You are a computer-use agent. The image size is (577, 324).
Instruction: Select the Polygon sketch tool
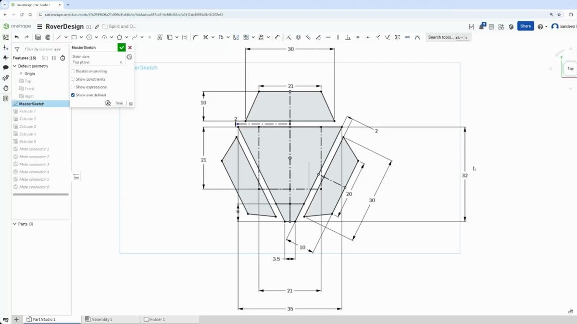(119, 37)
